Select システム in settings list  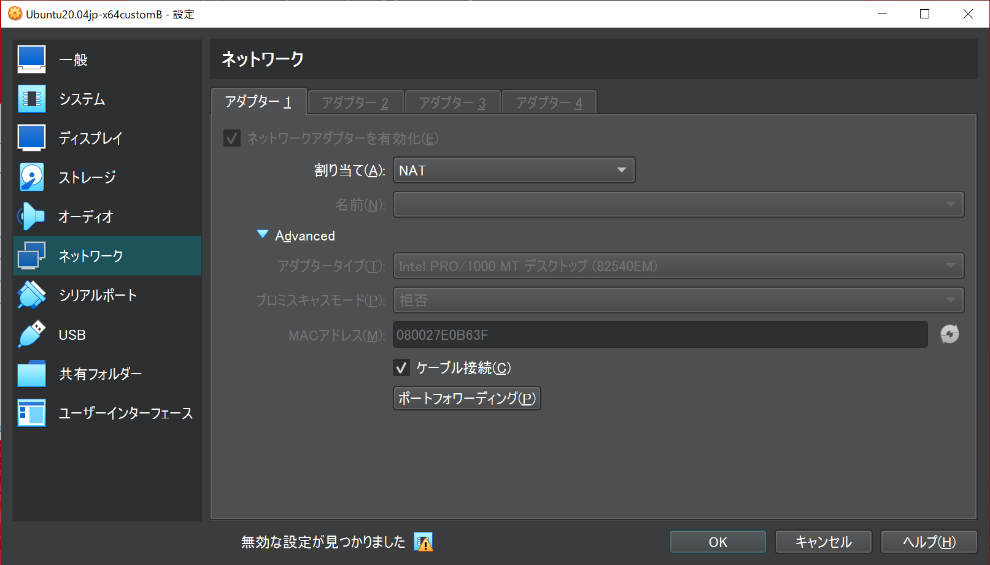[x=107, y=99]
